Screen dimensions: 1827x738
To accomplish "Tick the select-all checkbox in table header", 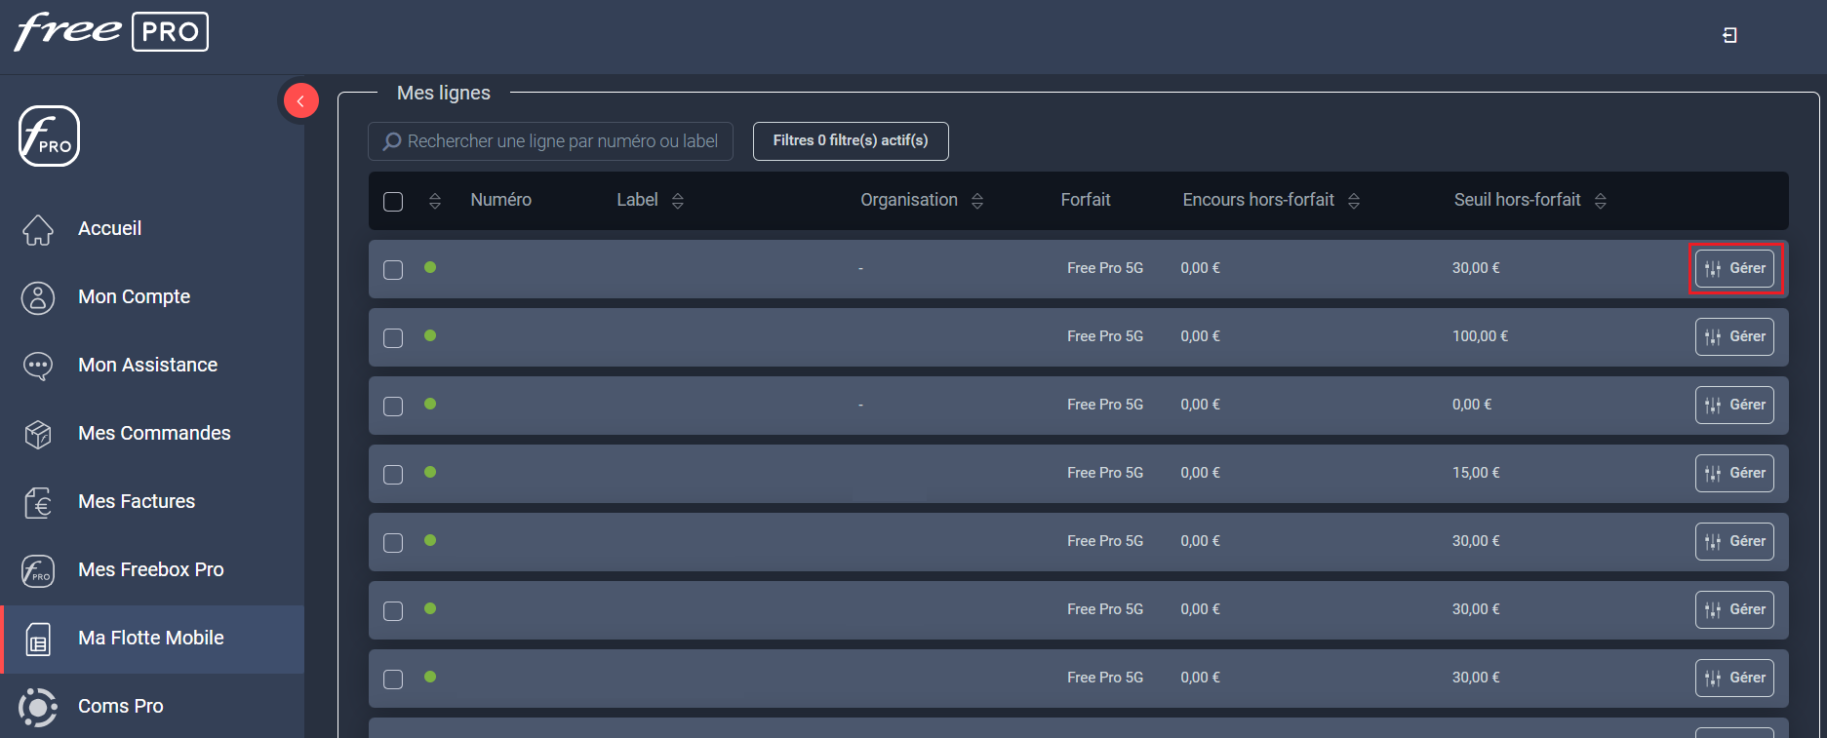I will point(393,202).
